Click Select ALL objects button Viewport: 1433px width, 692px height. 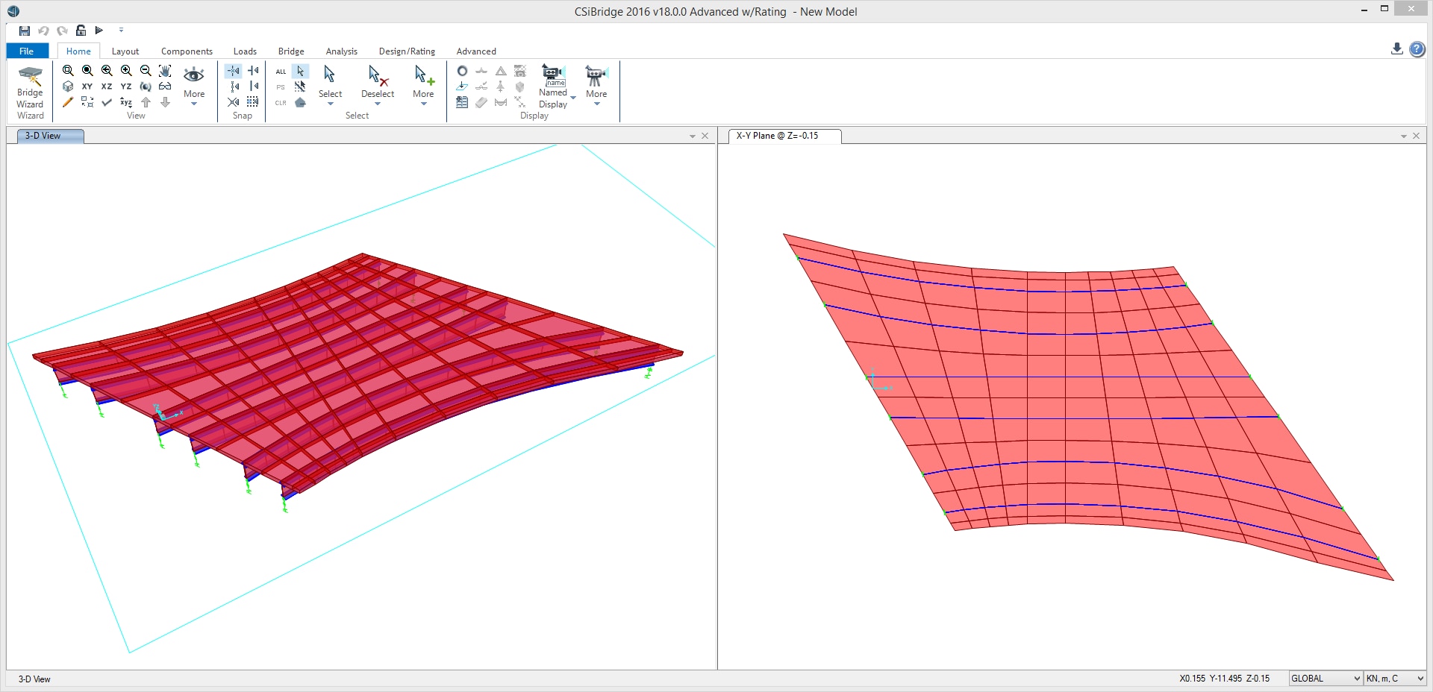(281, 72)
